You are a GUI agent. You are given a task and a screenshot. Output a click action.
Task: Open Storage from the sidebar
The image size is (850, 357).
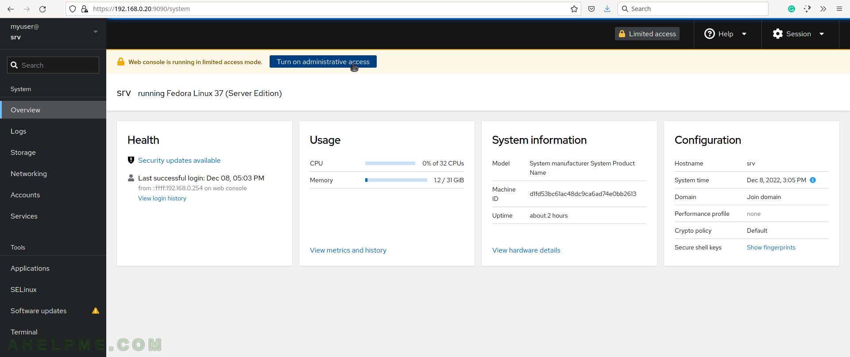[53, 152]
